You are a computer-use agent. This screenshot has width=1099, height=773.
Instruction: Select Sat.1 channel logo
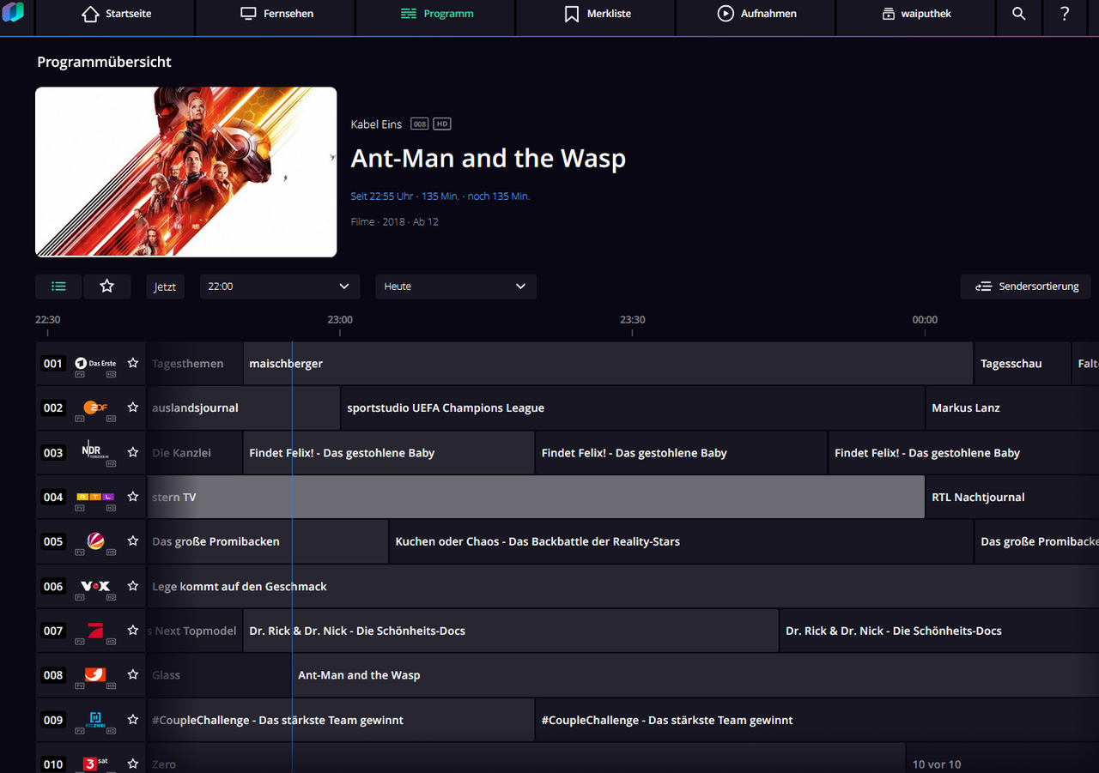pos(95,541)
